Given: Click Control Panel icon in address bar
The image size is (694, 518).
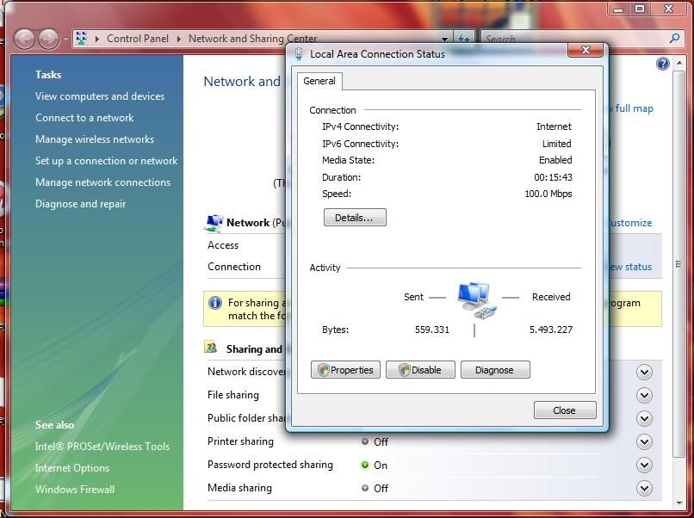Looking at the screenshot, I should click(81, 39).
